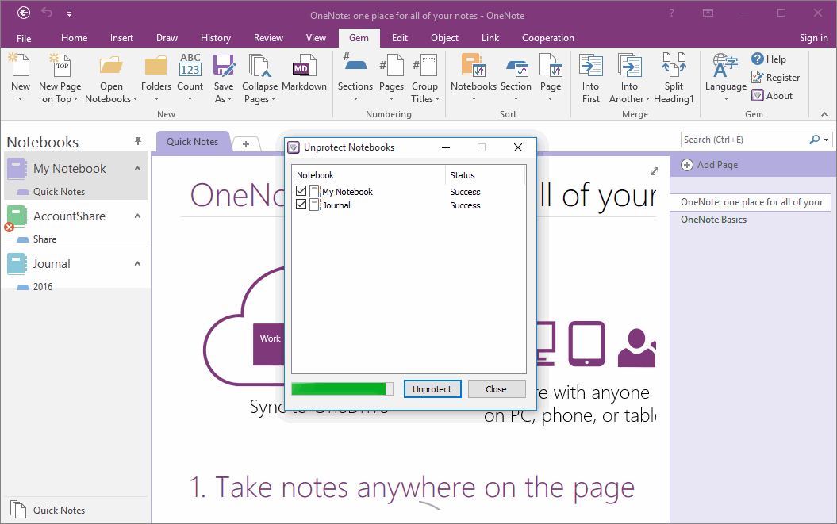837x524 pixels.
Task: Select the Quick Notes section tab
Action: 193,142
